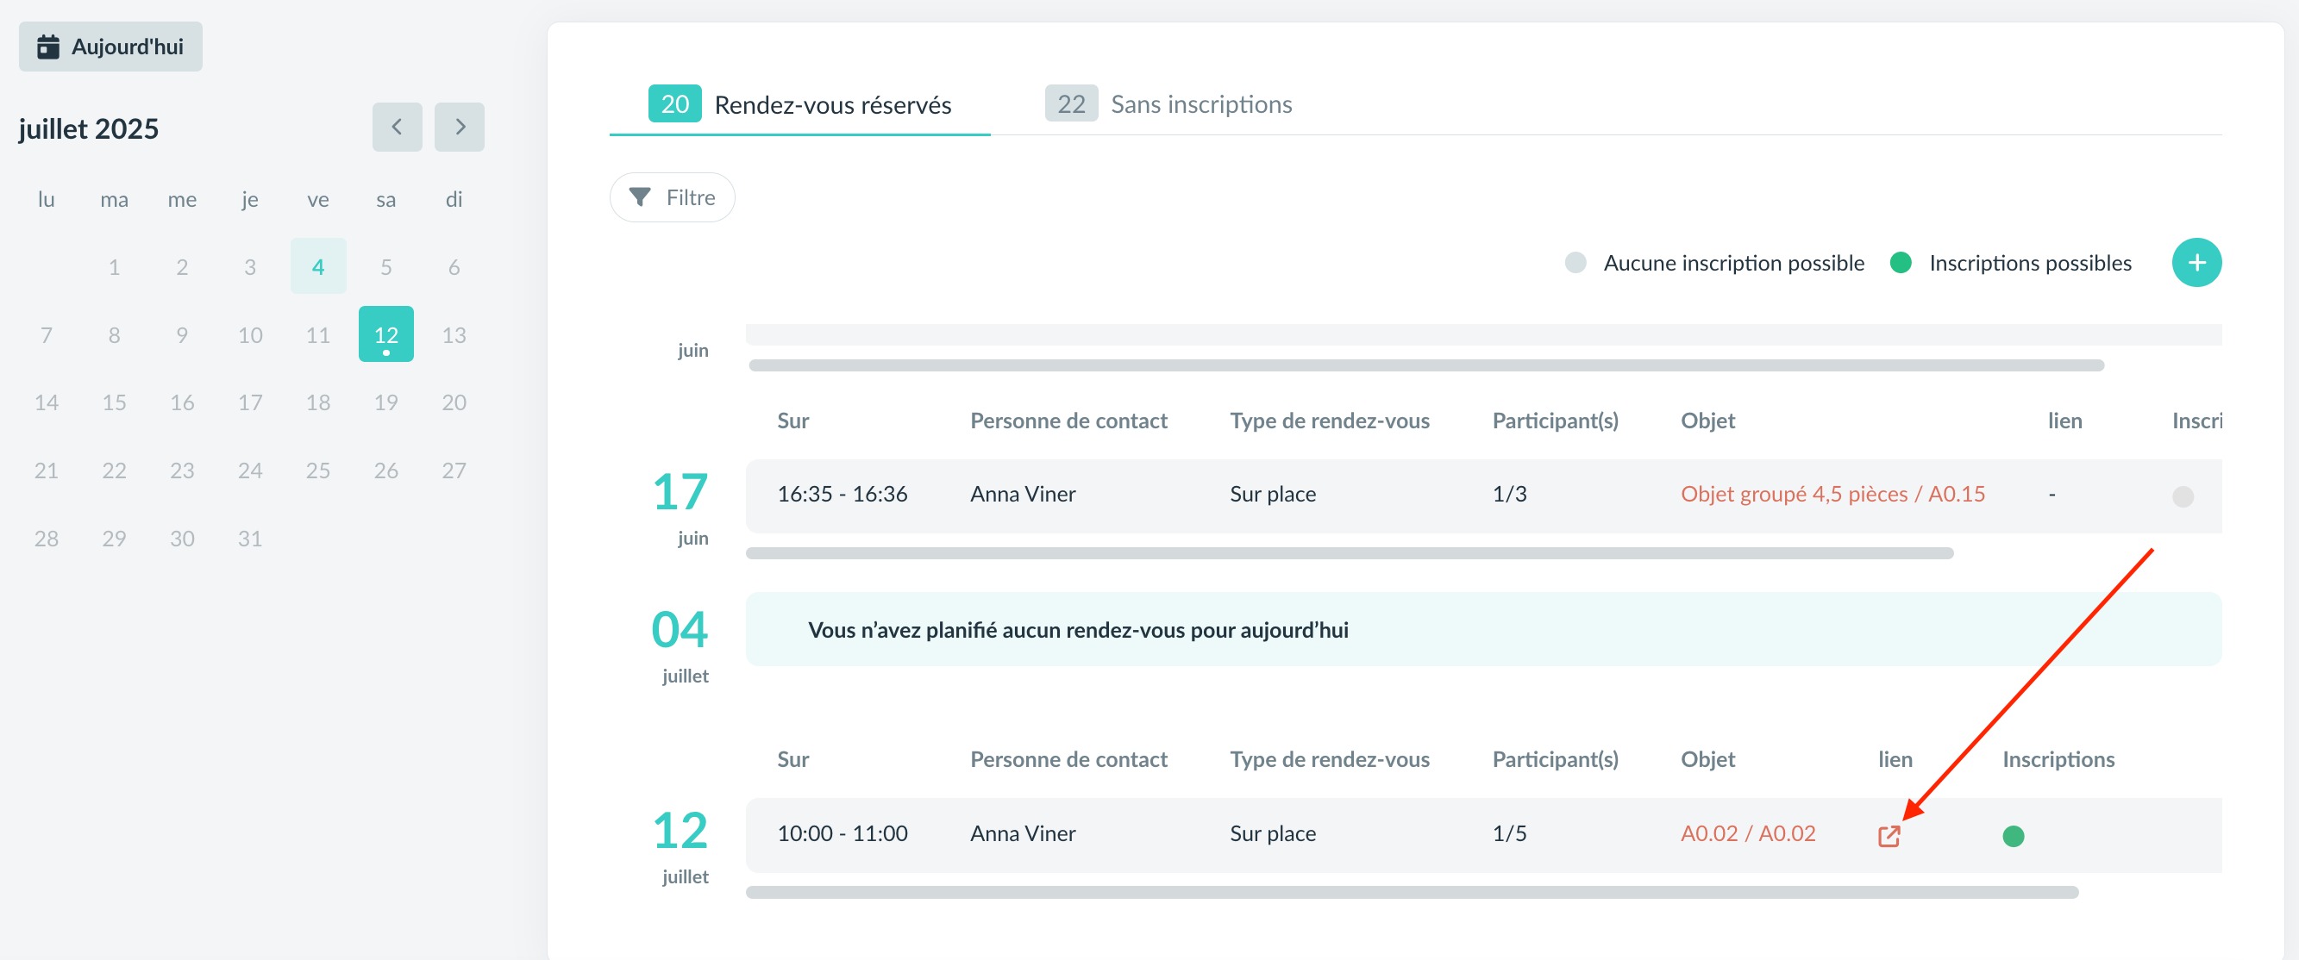This screenshot has height=960, width=2299.
Task: Click the 10:00 - 11:00 appointment row
Action: point(842,832)
